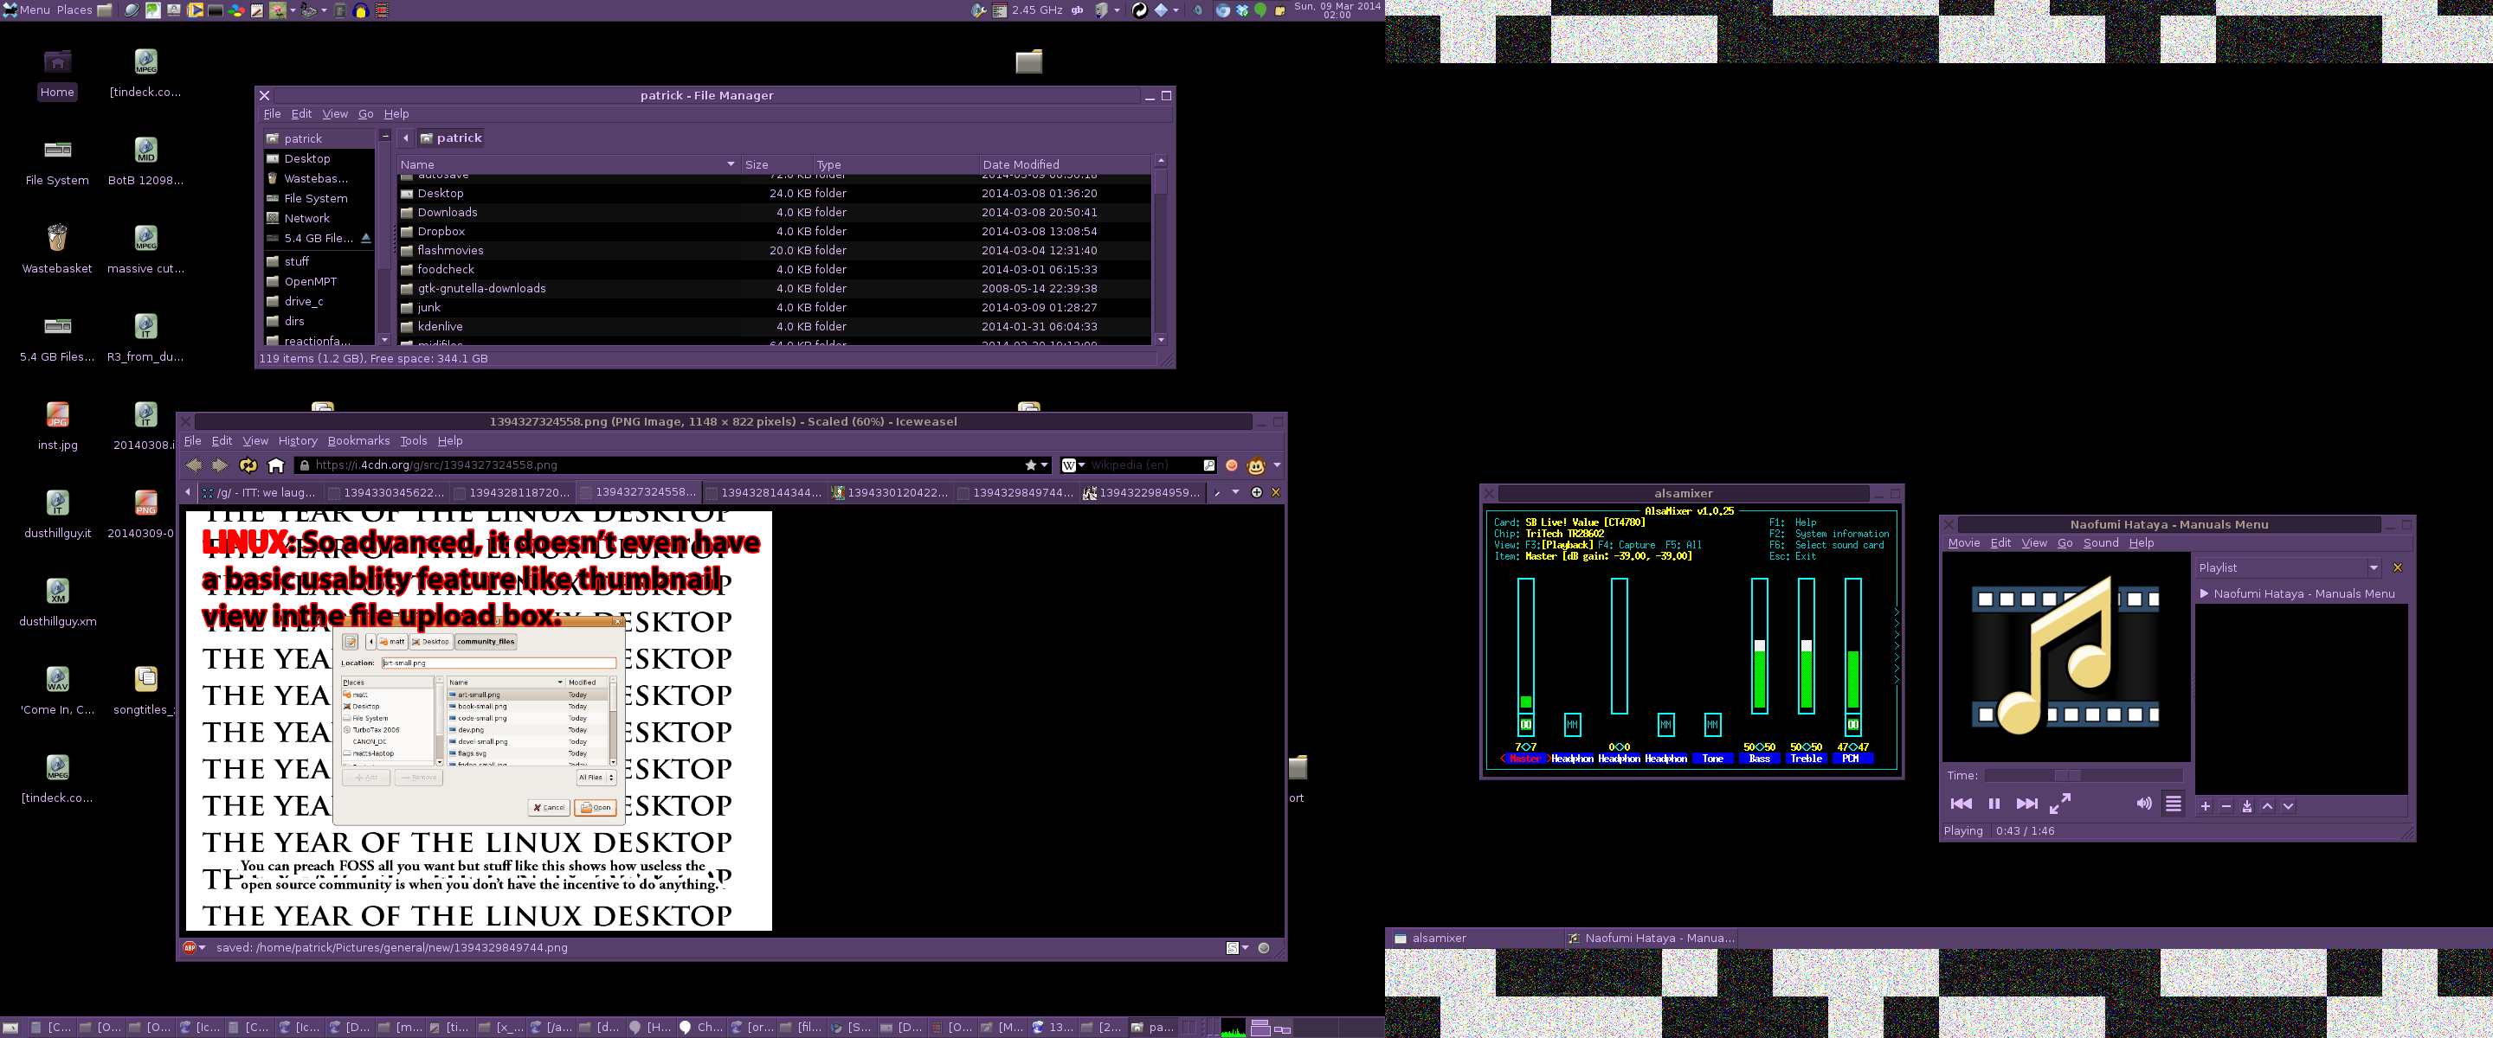Switch to the /g/ - ITT: we laug... tab
The width and height of the screenshot is (2493, 1038).
click(x=260, y=492)
